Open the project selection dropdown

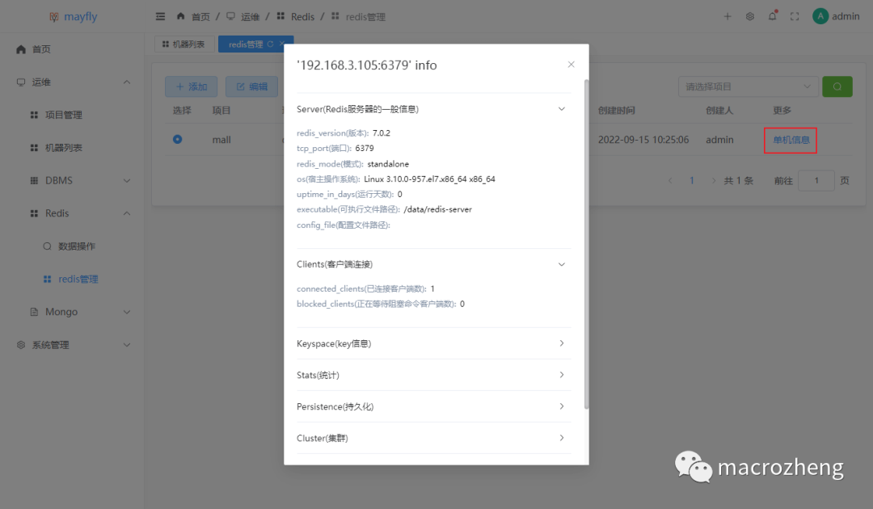pos(747,86)
